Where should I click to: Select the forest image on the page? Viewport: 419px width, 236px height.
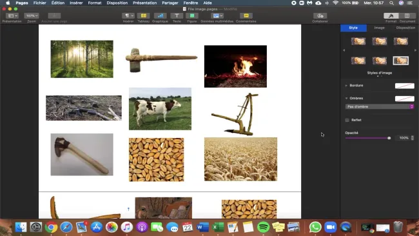pyautogui.click(x=82, y=59)
